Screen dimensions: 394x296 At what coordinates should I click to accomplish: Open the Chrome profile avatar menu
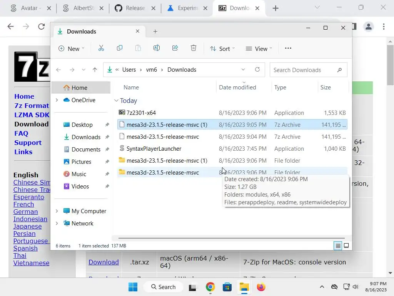[369, 27]
